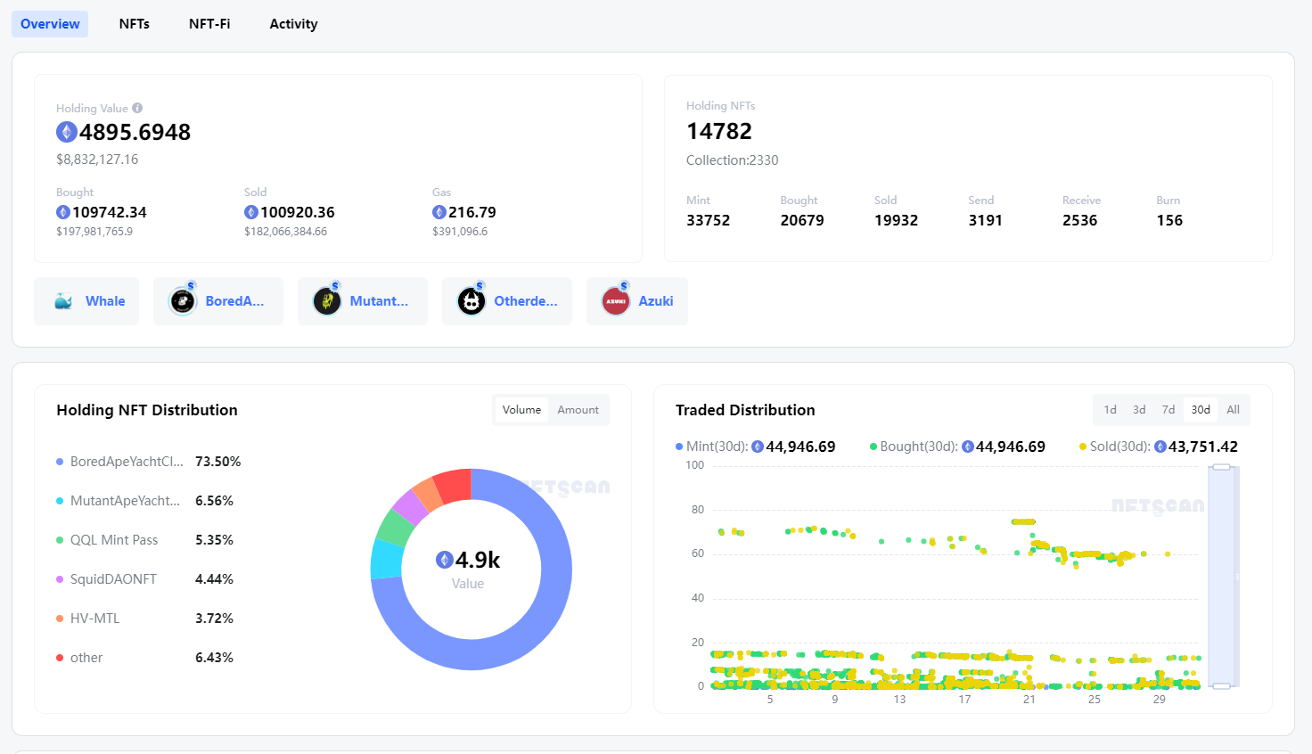Image resolution: width=1312 pixels, height=754 pixels.
Task: Open the Mutant Ape collection avatar
Action: 327,301
